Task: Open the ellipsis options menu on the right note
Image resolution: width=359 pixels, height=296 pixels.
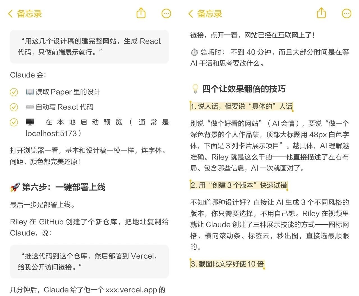Action: 346,13
